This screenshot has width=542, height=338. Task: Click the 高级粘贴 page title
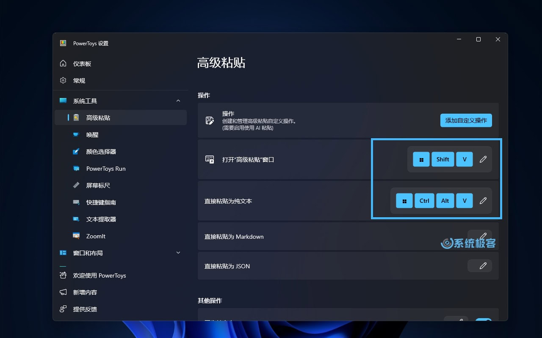[221, 63]
